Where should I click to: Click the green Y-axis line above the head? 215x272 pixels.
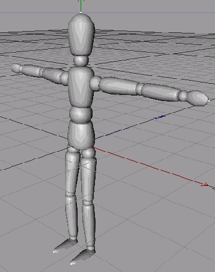(x=81, y=7)
